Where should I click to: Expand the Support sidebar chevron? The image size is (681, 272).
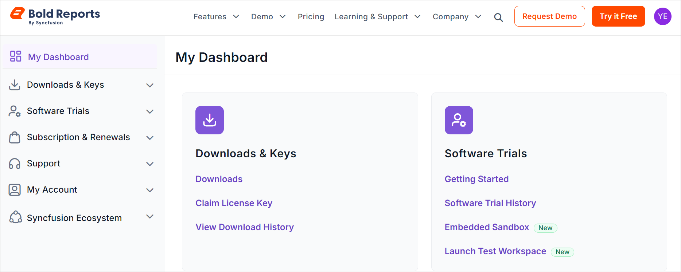150,164
